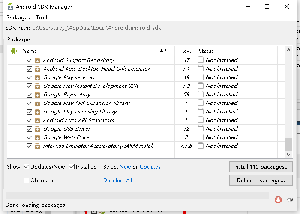Uncheck Intel x86 Emulator Accelerator checkbox
This screenshot has height=214, width=300.
click(x=29, y=146)
